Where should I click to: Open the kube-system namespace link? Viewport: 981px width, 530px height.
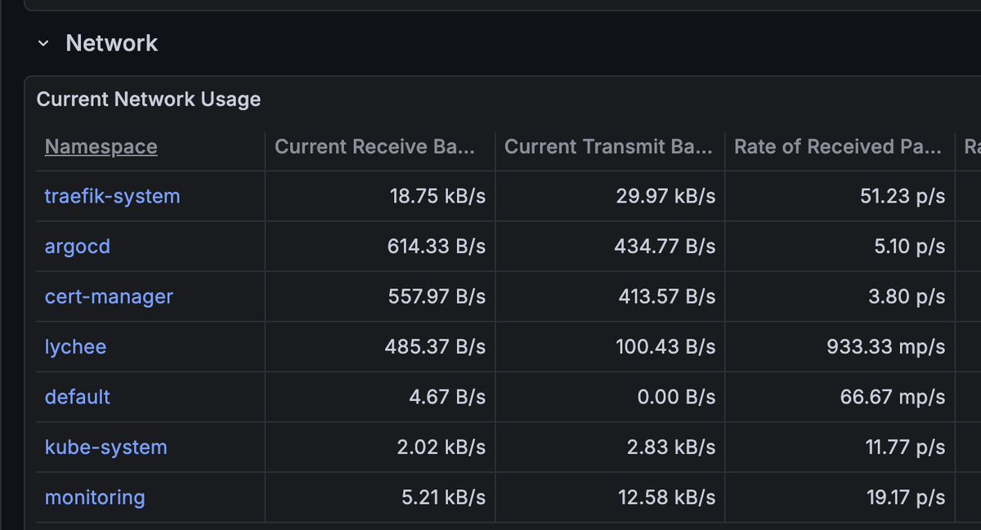point(105,448)
